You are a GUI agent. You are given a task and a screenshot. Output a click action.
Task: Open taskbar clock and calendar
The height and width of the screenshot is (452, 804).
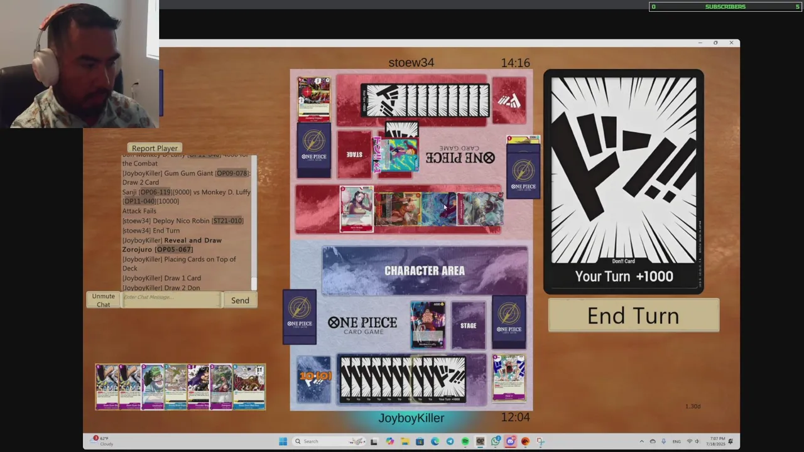click(715, 441)
